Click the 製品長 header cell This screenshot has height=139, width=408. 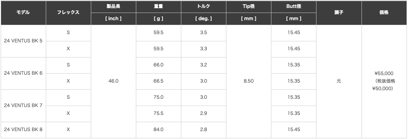coord(114,7)
